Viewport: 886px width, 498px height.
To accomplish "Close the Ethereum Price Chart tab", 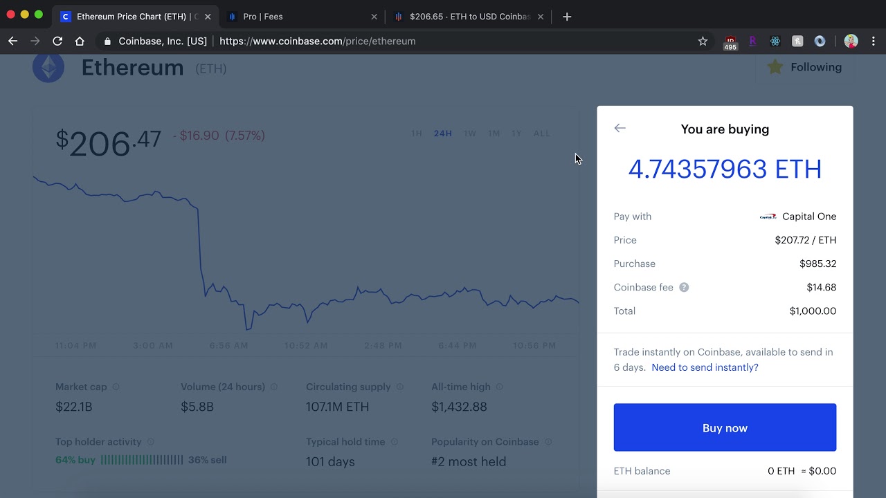I will [x=208, y=17].
